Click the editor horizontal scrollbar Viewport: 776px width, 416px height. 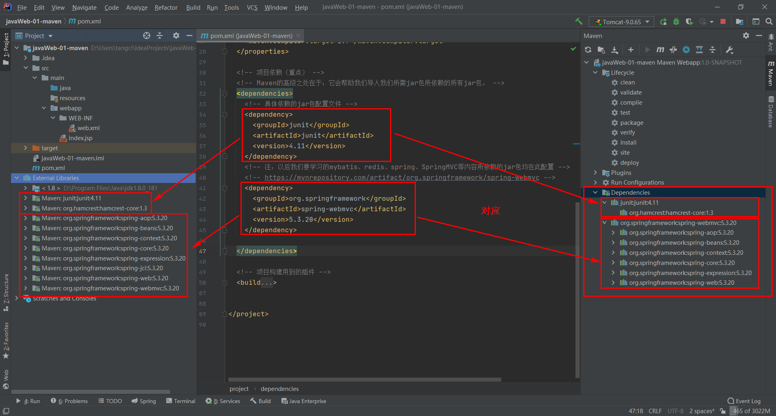[365, 380]
